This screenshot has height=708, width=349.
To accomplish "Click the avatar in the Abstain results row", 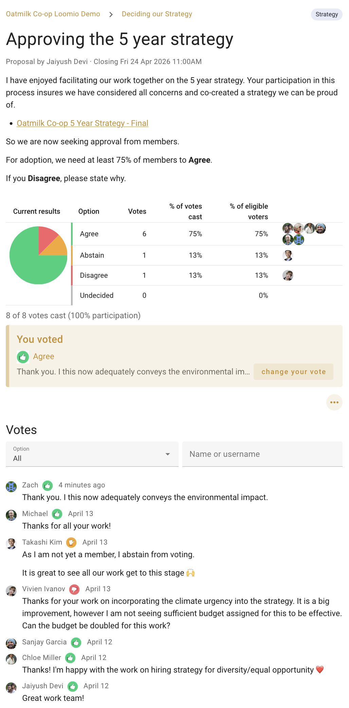I will click(x=288, y=255).
